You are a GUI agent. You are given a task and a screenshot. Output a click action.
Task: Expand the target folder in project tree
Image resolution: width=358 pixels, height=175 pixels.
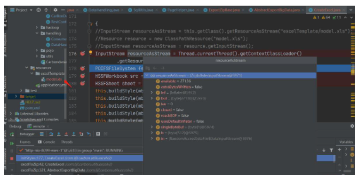[x=16, y=96]
